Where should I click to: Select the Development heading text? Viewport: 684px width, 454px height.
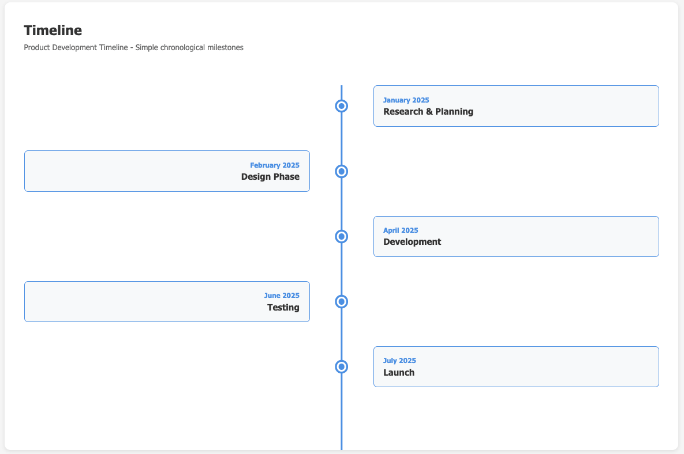412,241
